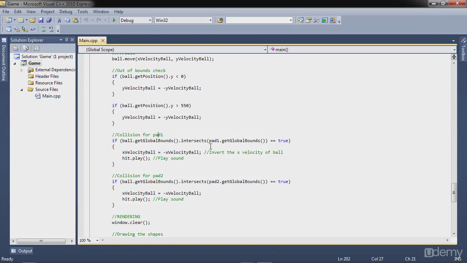Create a New Project from the toolbar

8,20
